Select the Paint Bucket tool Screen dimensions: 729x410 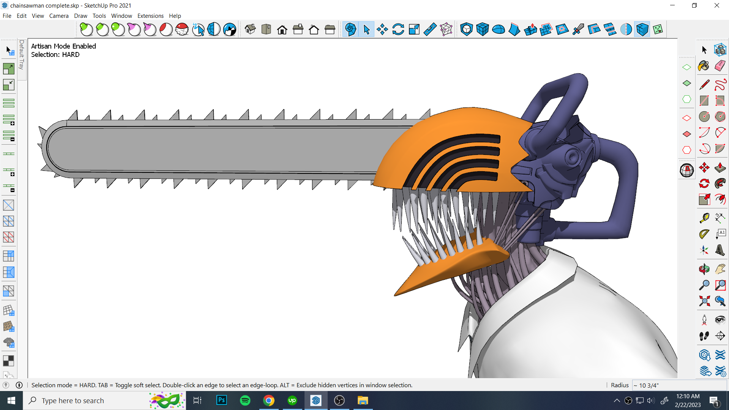tap(704, 66)
